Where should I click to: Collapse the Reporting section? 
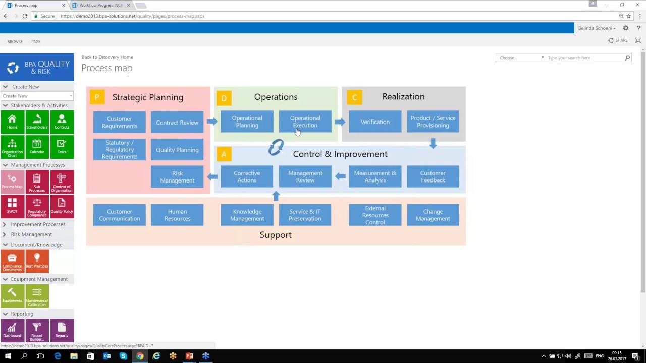37,314
